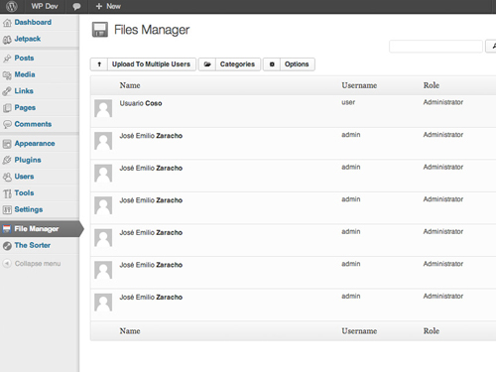Click the Media sidebar icon
The width and height of the screenshot is (496, 372).
7,75
